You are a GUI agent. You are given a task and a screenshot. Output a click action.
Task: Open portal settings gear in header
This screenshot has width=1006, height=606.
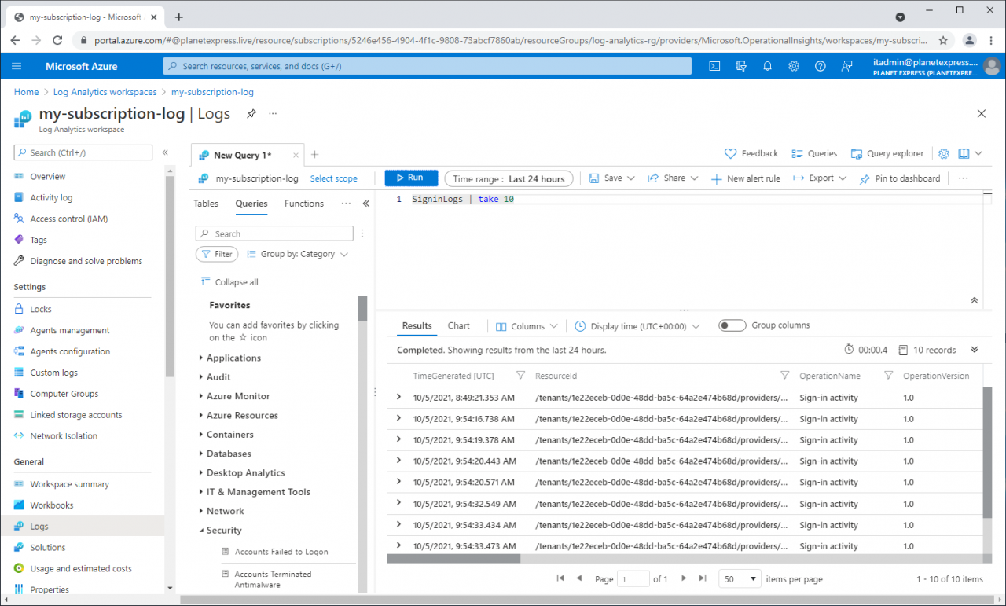794,66
